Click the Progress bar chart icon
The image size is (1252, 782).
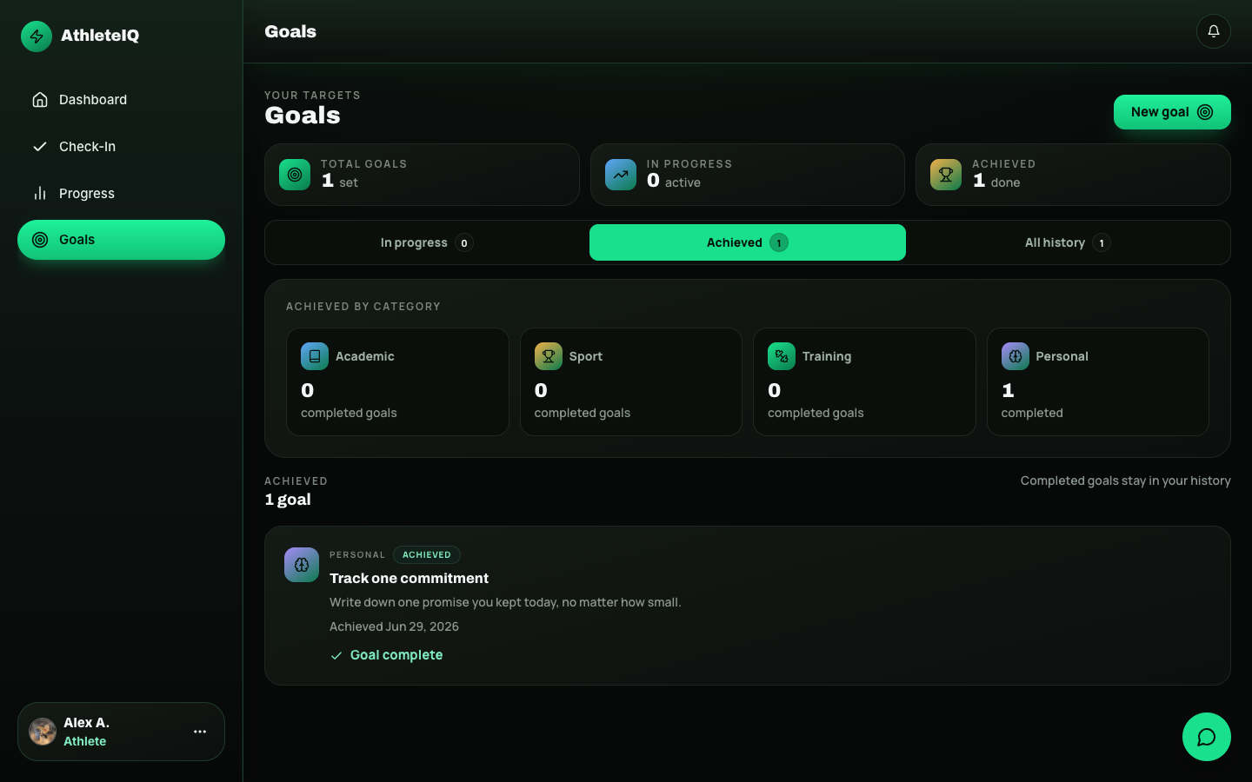click(40, 194)
